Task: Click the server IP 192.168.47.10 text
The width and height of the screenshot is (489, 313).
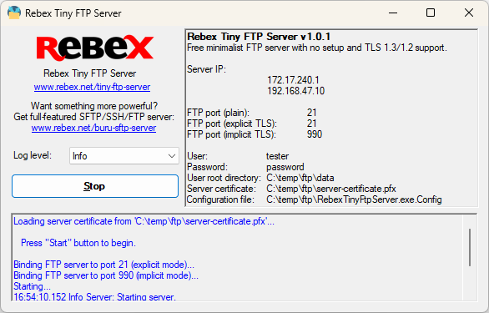Action: 295,91
